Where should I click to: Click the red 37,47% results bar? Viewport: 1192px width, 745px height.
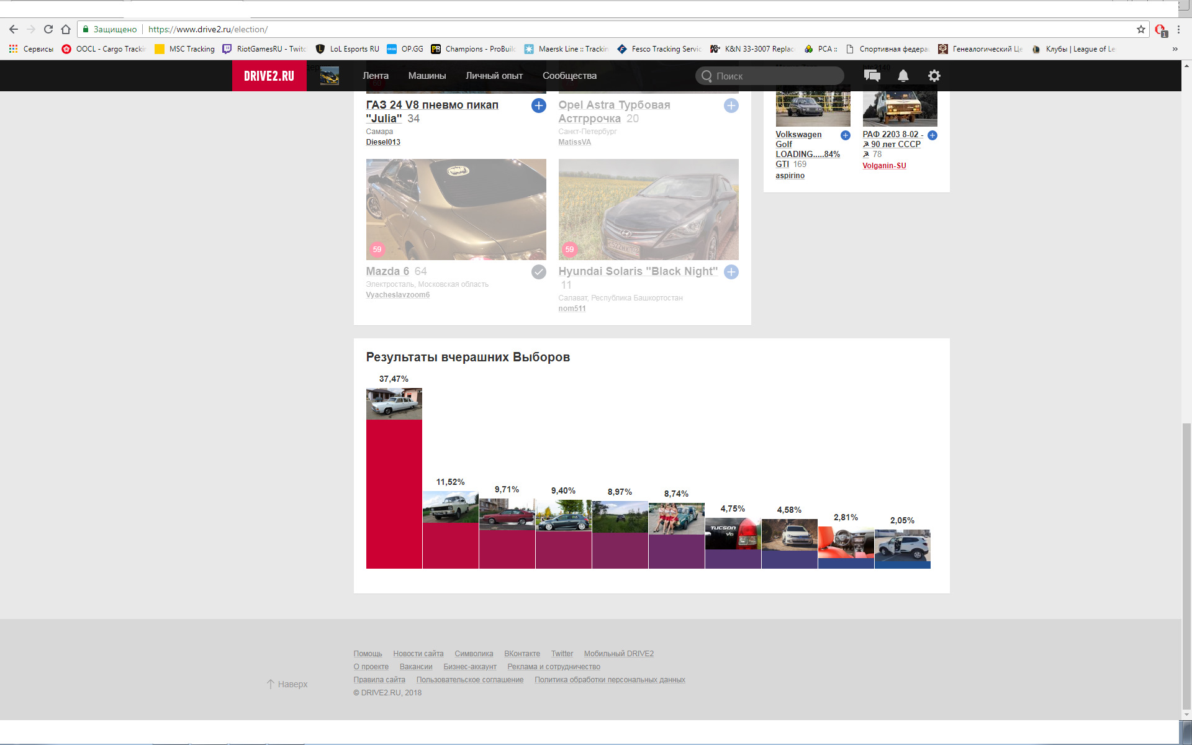coord(394,494)
